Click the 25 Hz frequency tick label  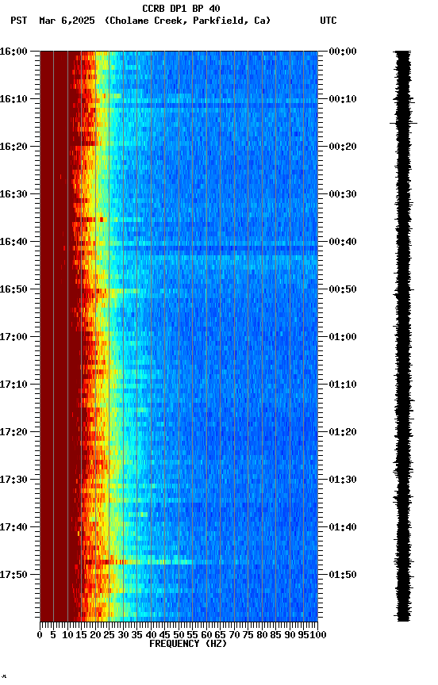click(109, 635)
